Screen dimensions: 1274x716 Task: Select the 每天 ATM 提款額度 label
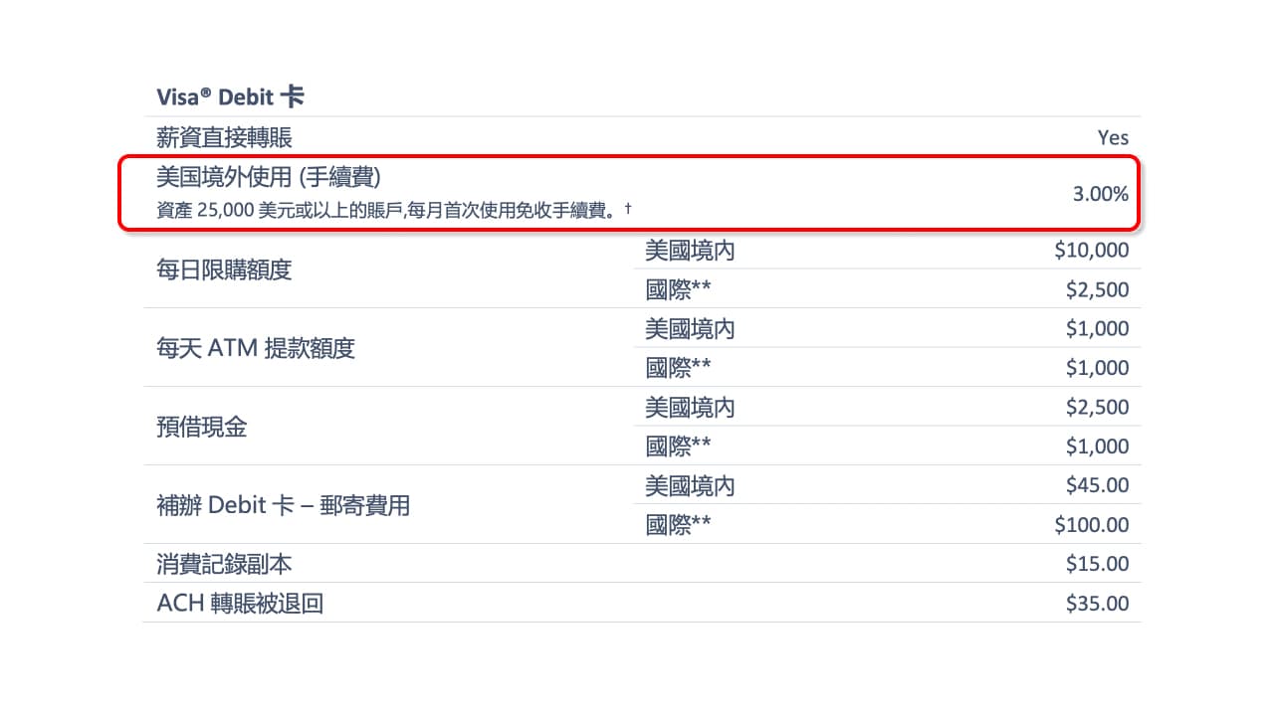coord(256,349)
